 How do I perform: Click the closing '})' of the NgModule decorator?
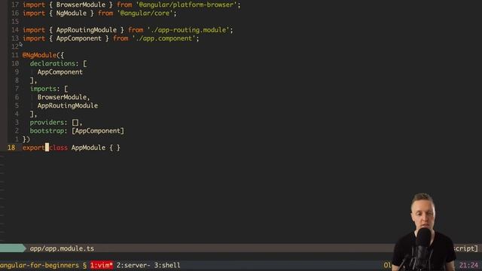pyautogui.click(x=26, y=139)
